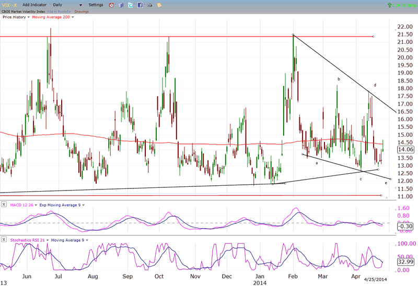Click the book icon in the toolbar
Image resolution: width=418 pixels, height=286 pixels.
pos(121,5)
